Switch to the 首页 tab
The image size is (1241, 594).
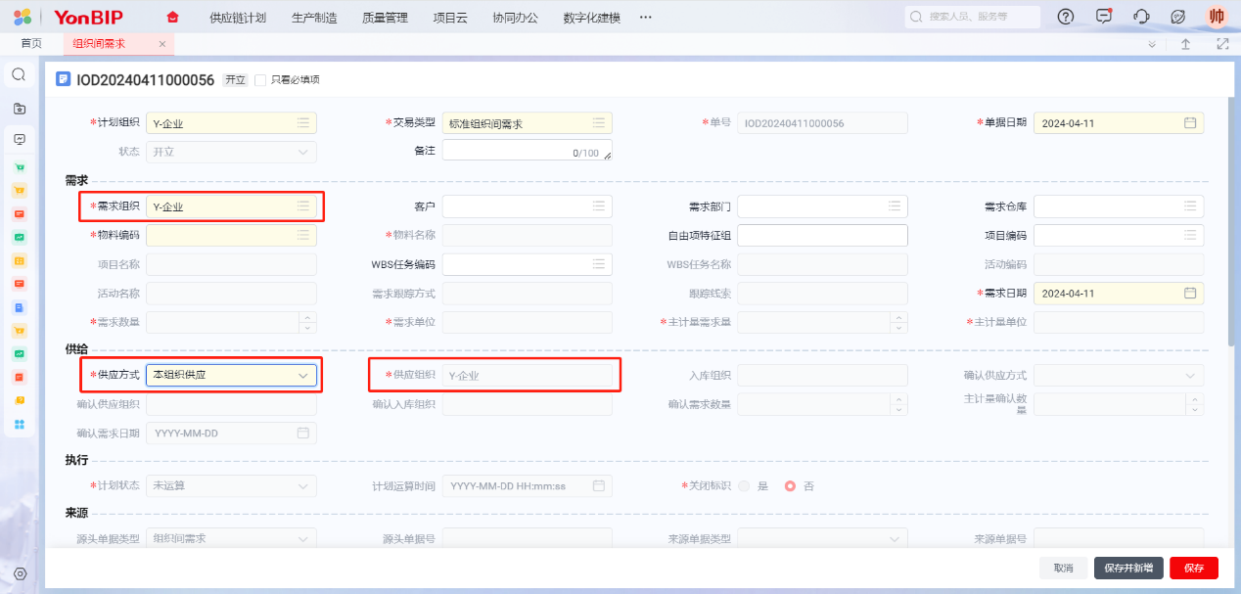[x=31, y=44]
